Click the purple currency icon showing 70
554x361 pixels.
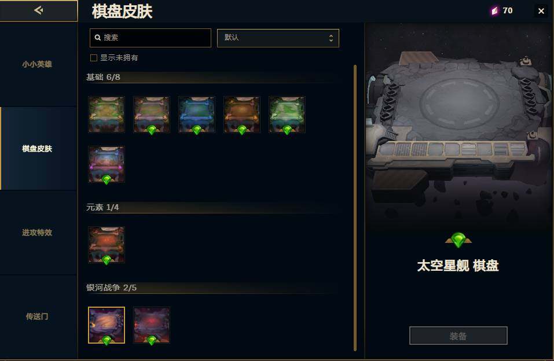495,11
